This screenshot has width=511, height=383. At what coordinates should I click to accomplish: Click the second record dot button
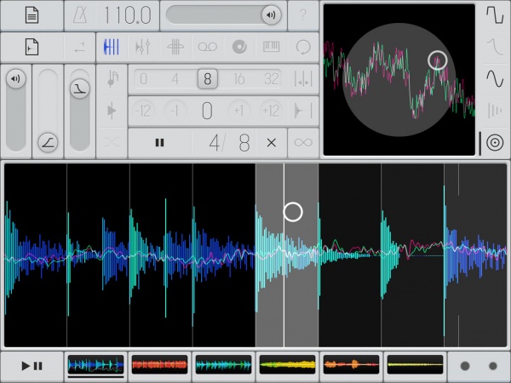click(x=493, y=366)
